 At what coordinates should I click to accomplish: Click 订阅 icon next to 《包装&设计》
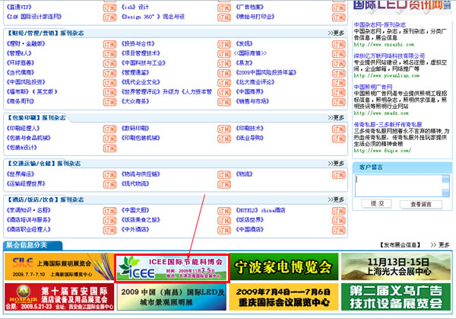tap(109, 147)
